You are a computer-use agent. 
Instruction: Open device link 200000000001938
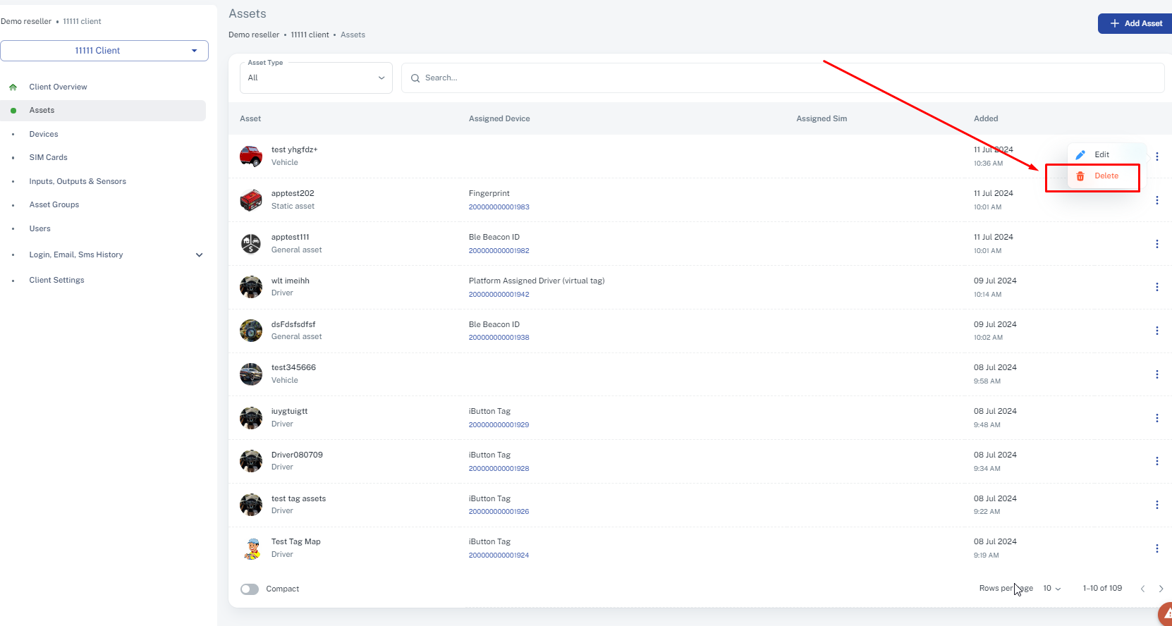[x=499, y=338]
